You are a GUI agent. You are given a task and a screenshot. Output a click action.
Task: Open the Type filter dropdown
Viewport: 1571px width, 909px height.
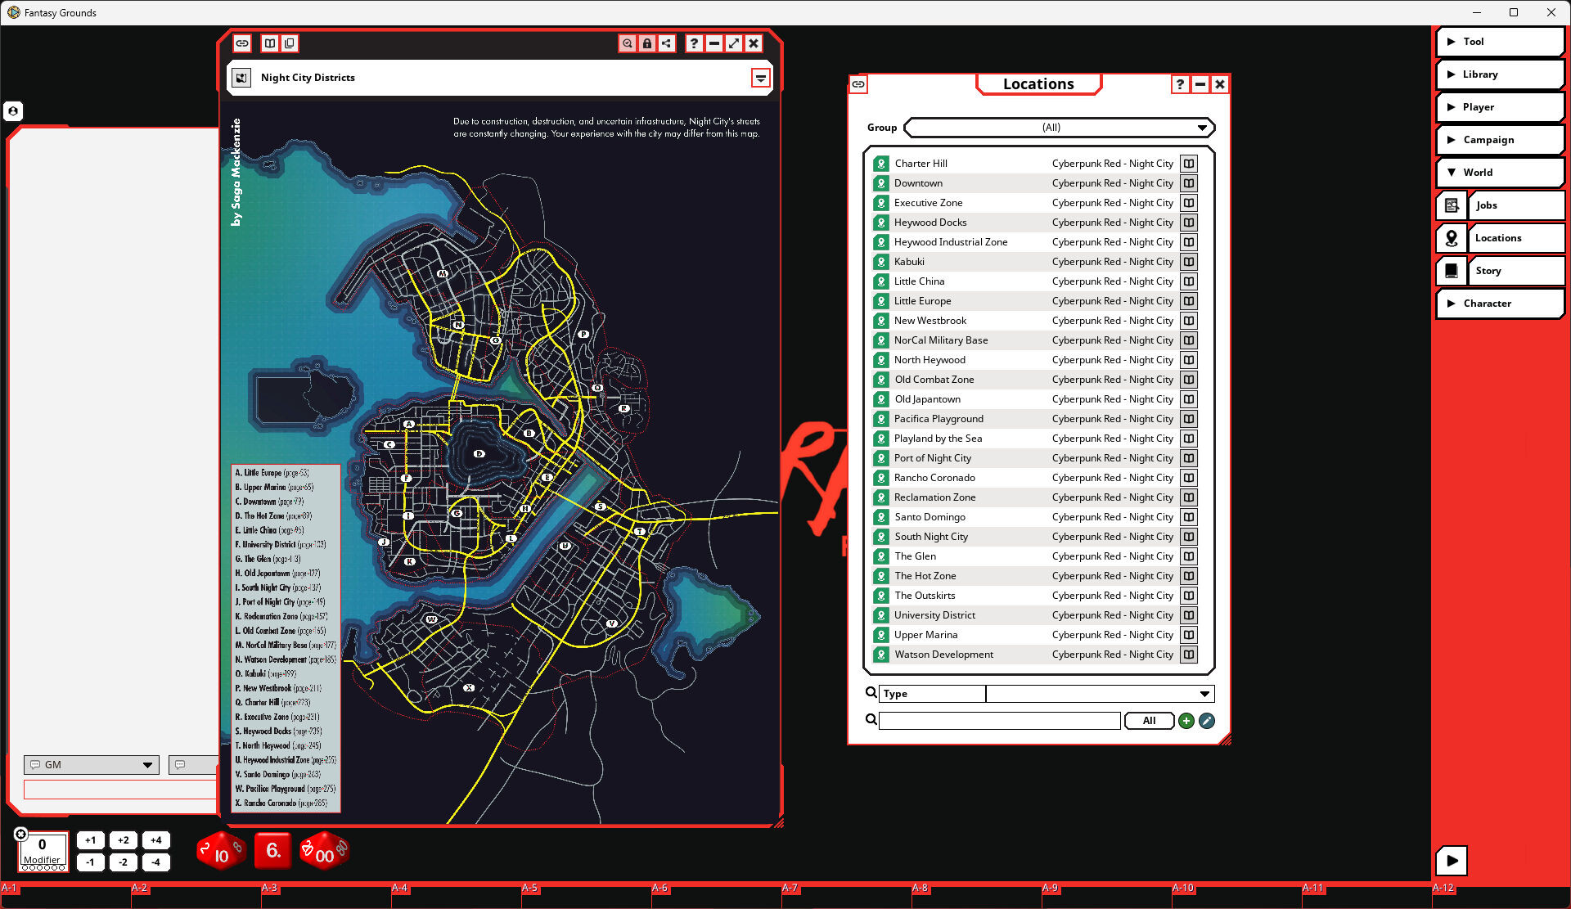click(x=1100, y=694)
